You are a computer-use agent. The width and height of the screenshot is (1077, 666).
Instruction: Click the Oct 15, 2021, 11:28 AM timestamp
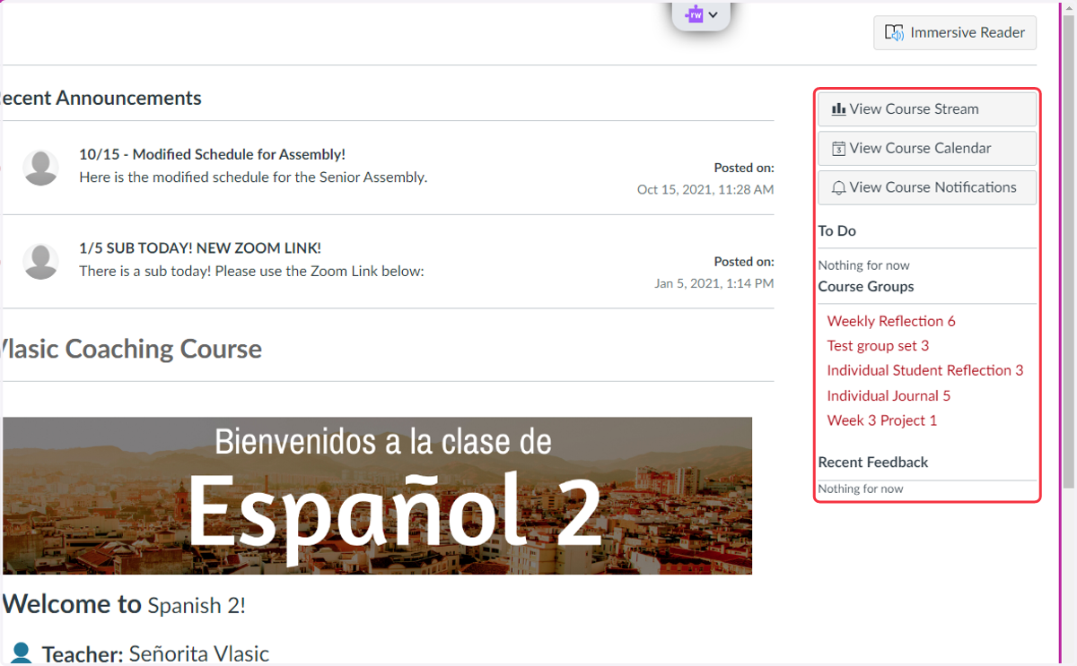[705, 190]
